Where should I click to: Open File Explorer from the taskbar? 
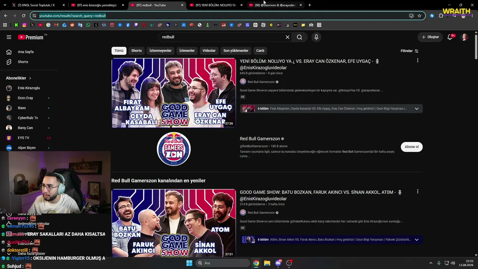click(x=267, y=263)
